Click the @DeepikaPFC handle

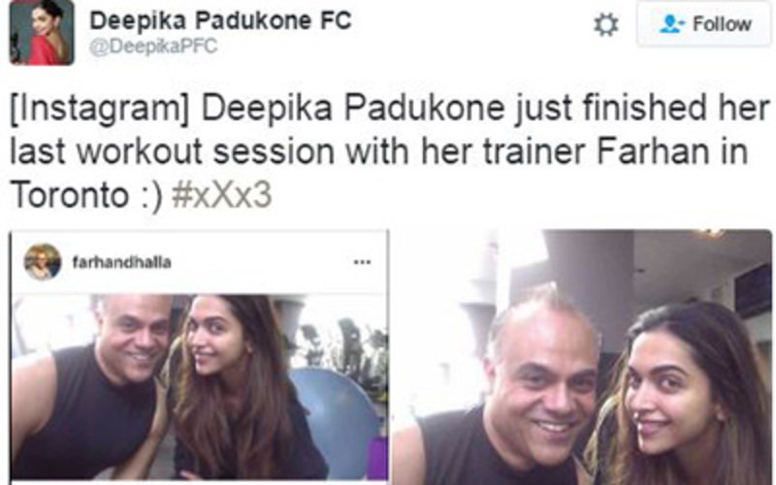click(153, 47)
